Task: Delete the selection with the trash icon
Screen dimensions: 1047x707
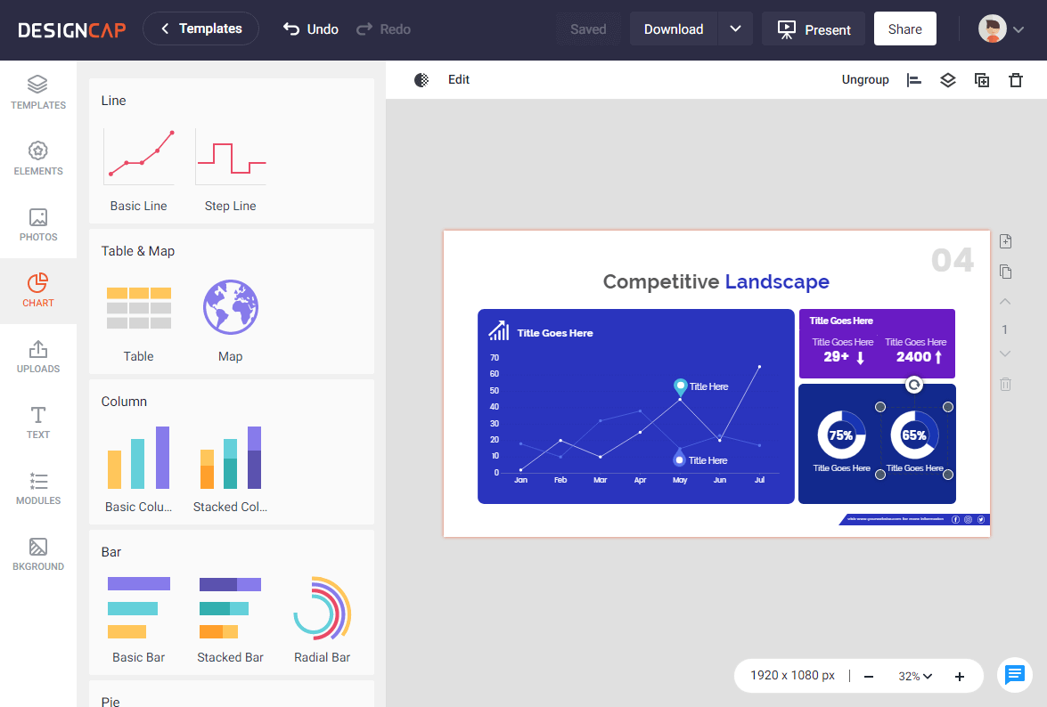Action: (x=1016, y=79)
